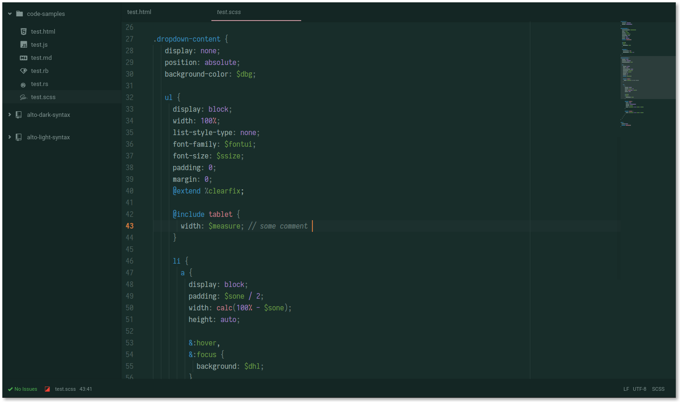Click the $ssize variable

(x=228, y=156)
